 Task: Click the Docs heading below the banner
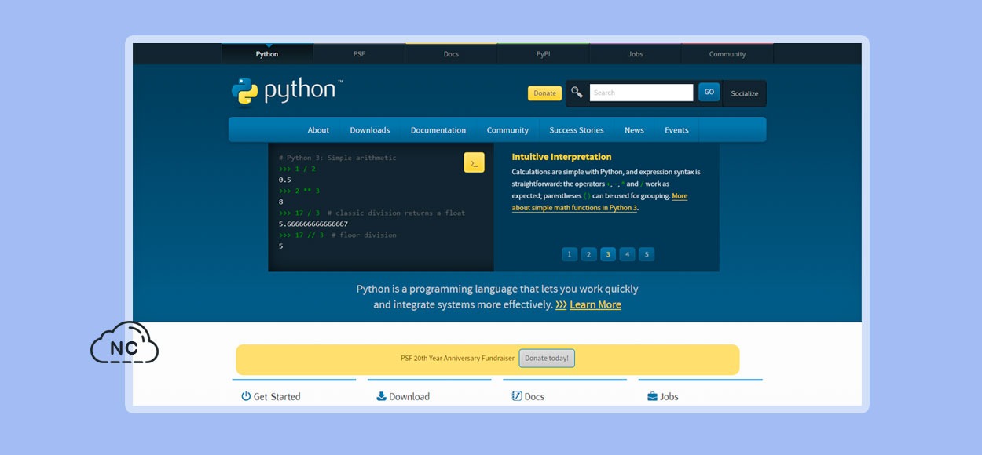(534, 397)
